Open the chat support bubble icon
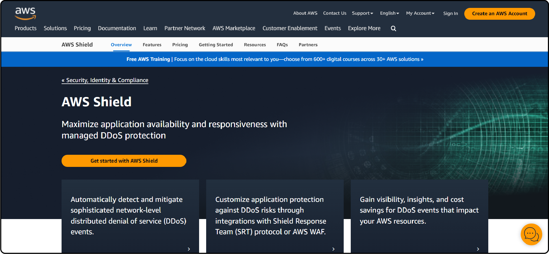The image size is (549, 254). pos(531,234)
